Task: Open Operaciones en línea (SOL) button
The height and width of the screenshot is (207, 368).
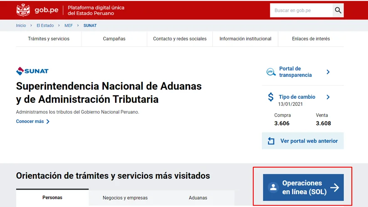Action: pos(303,188)
